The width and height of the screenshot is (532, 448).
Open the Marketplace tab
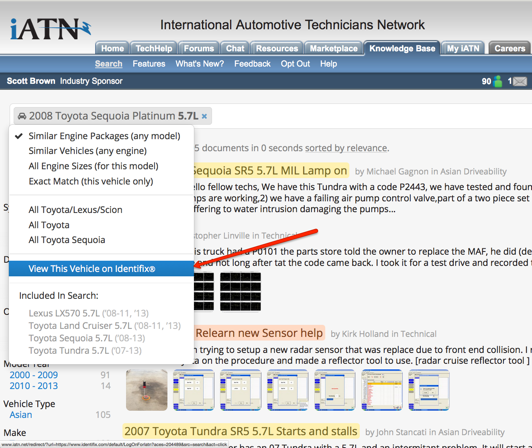333,49
